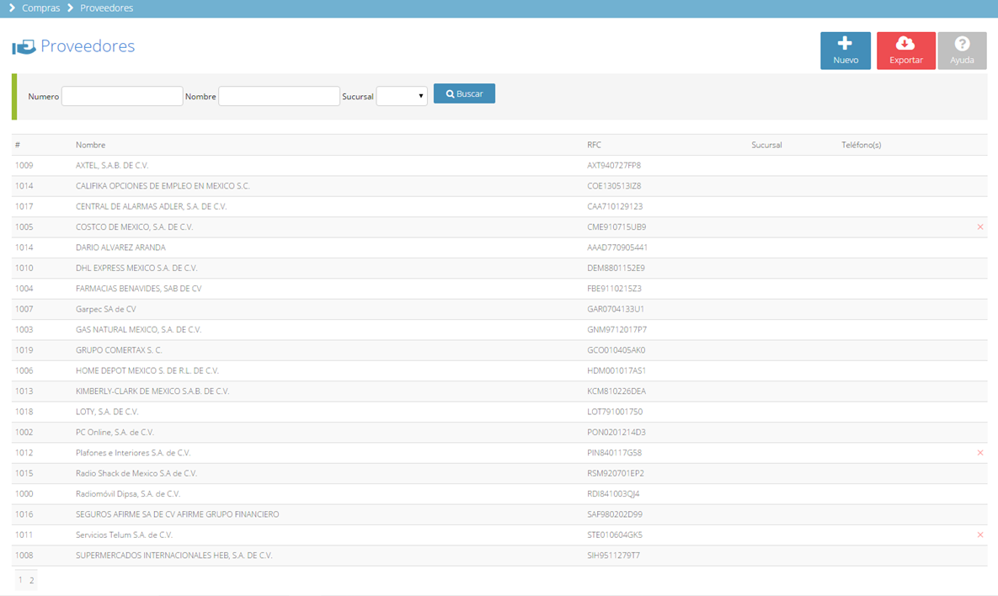Select SUPERMERCADOS INTERNACIONALES HEB row
The image size is (998, 596).
click(499, 556)
